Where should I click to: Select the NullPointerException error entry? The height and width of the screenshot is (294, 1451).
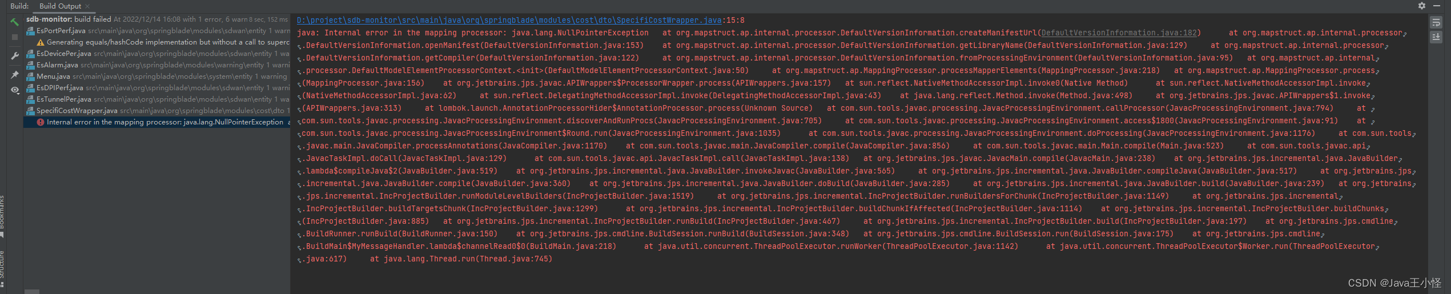tap(164, 122)
